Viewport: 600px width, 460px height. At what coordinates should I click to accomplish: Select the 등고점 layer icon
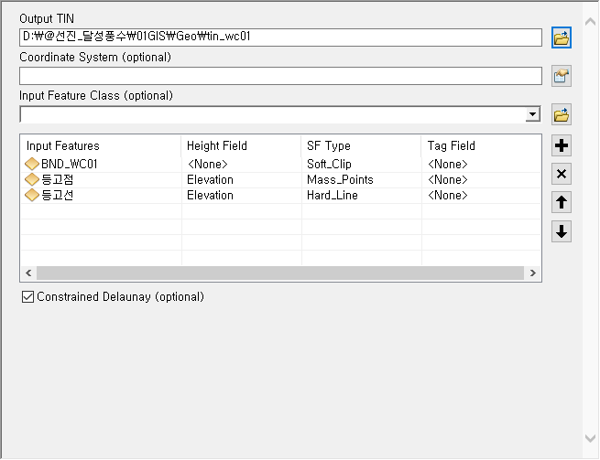tap(32, 179)
